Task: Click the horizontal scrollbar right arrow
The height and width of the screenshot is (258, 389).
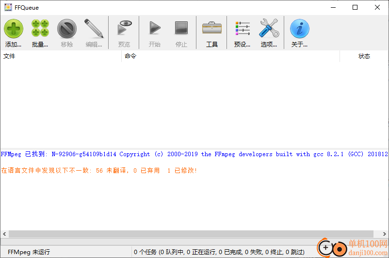Action: click(x=384, y=234)
